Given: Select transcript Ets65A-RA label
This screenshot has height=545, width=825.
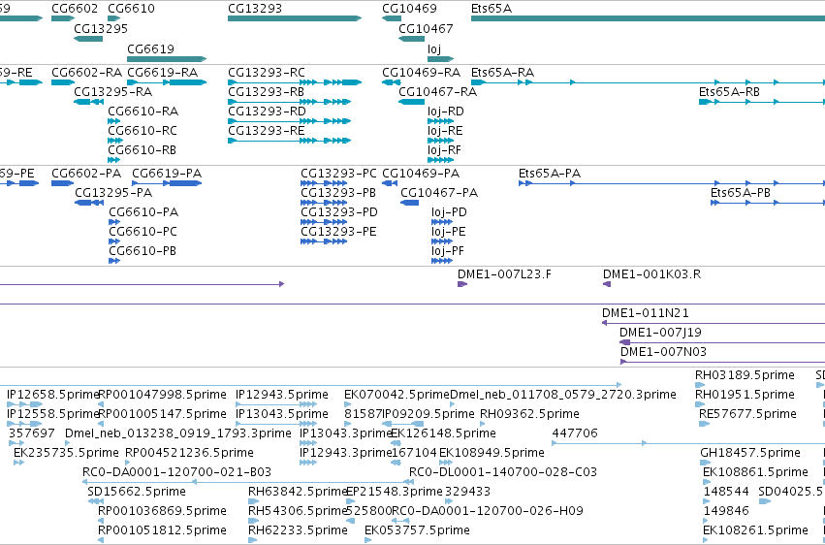Looking at the screenshot, I should (502, 72).
